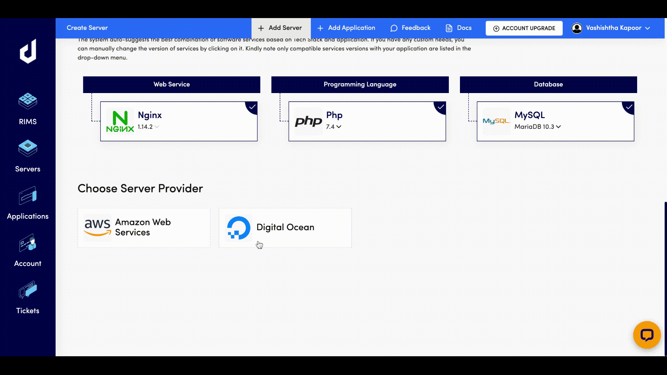Click the Digital Ocean logo
The height and width of the screenshot is (375, 667).
239,228
